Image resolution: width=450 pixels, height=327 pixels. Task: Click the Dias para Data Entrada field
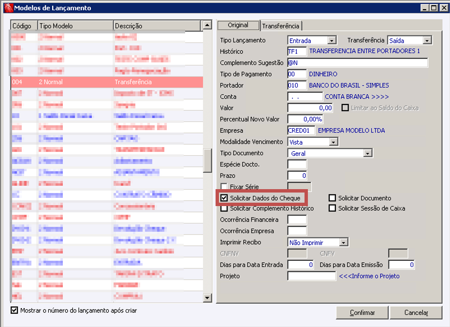(x=301, y=265)
